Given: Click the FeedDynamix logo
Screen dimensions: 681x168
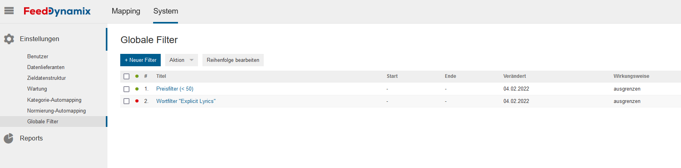Looking at the screenshot, I should coord(57,11).
